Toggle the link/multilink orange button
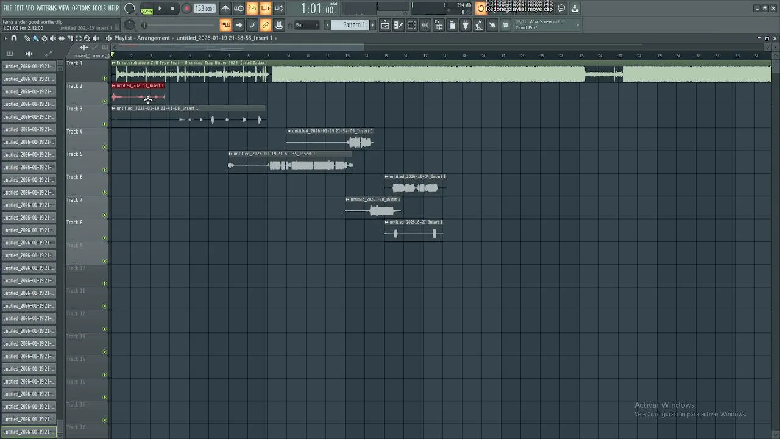This screenshot has height=439, width=780. (x=266, y=25)
